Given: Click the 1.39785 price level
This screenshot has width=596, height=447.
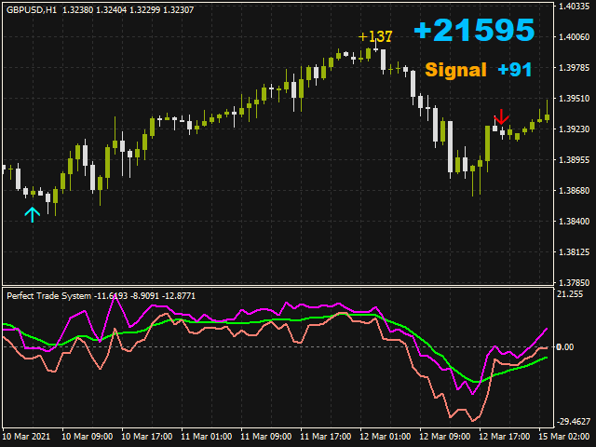Looking at the screenshot, I should [x=574, y=68].
